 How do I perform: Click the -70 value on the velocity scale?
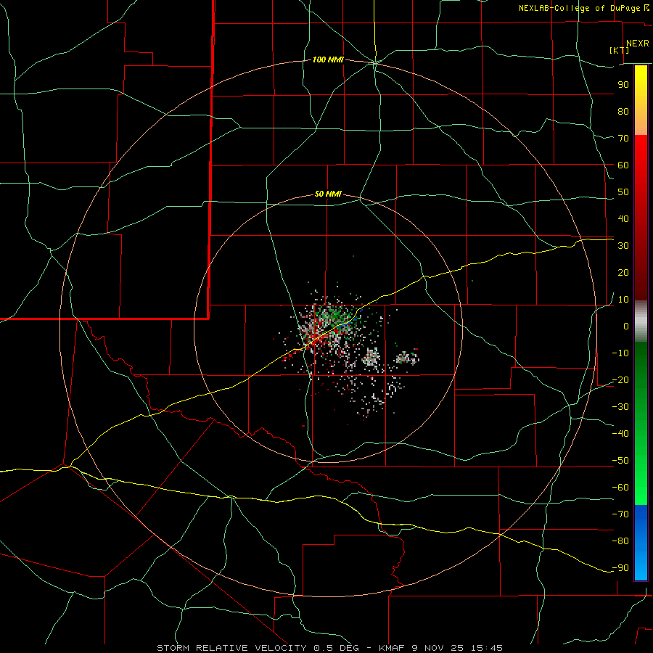[620, 514]
